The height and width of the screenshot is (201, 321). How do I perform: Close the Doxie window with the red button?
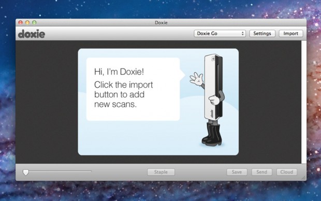[x=21, y=22]
